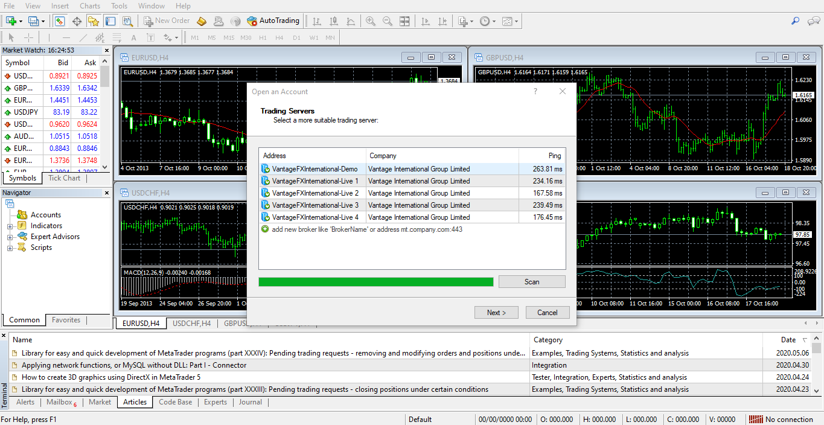The image size is (824, 425).
Task: Click the green add new broker icon
Action: pos(265,229)
